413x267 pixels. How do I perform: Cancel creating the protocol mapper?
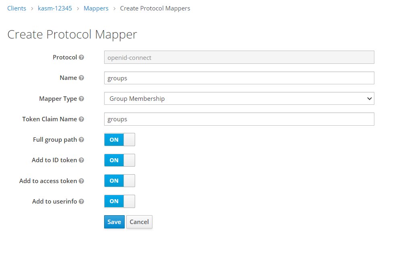click(x=139, y=222)
